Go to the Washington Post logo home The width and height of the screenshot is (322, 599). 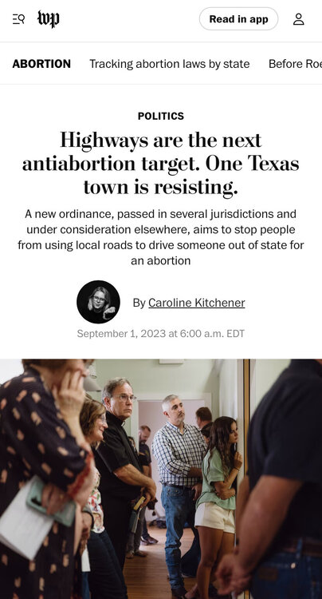click(49, 19)
